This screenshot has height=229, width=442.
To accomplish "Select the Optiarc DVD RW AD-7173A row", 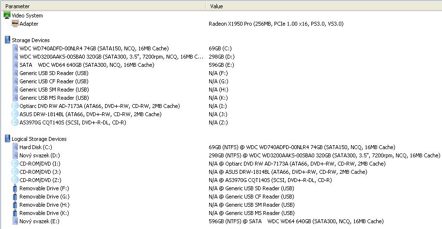I will pyautogui.click(x=100, y=106).
